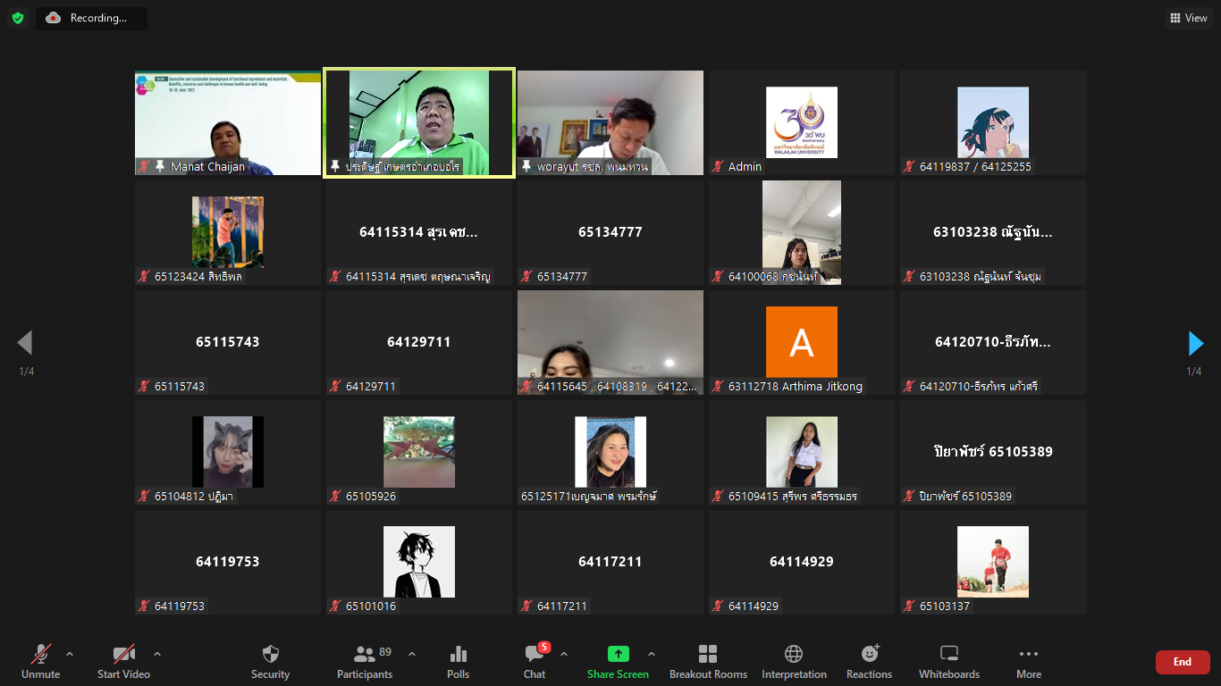The image size is (1221, 686).
Task: Open Breakout Rooms
Action: point(708,654)
